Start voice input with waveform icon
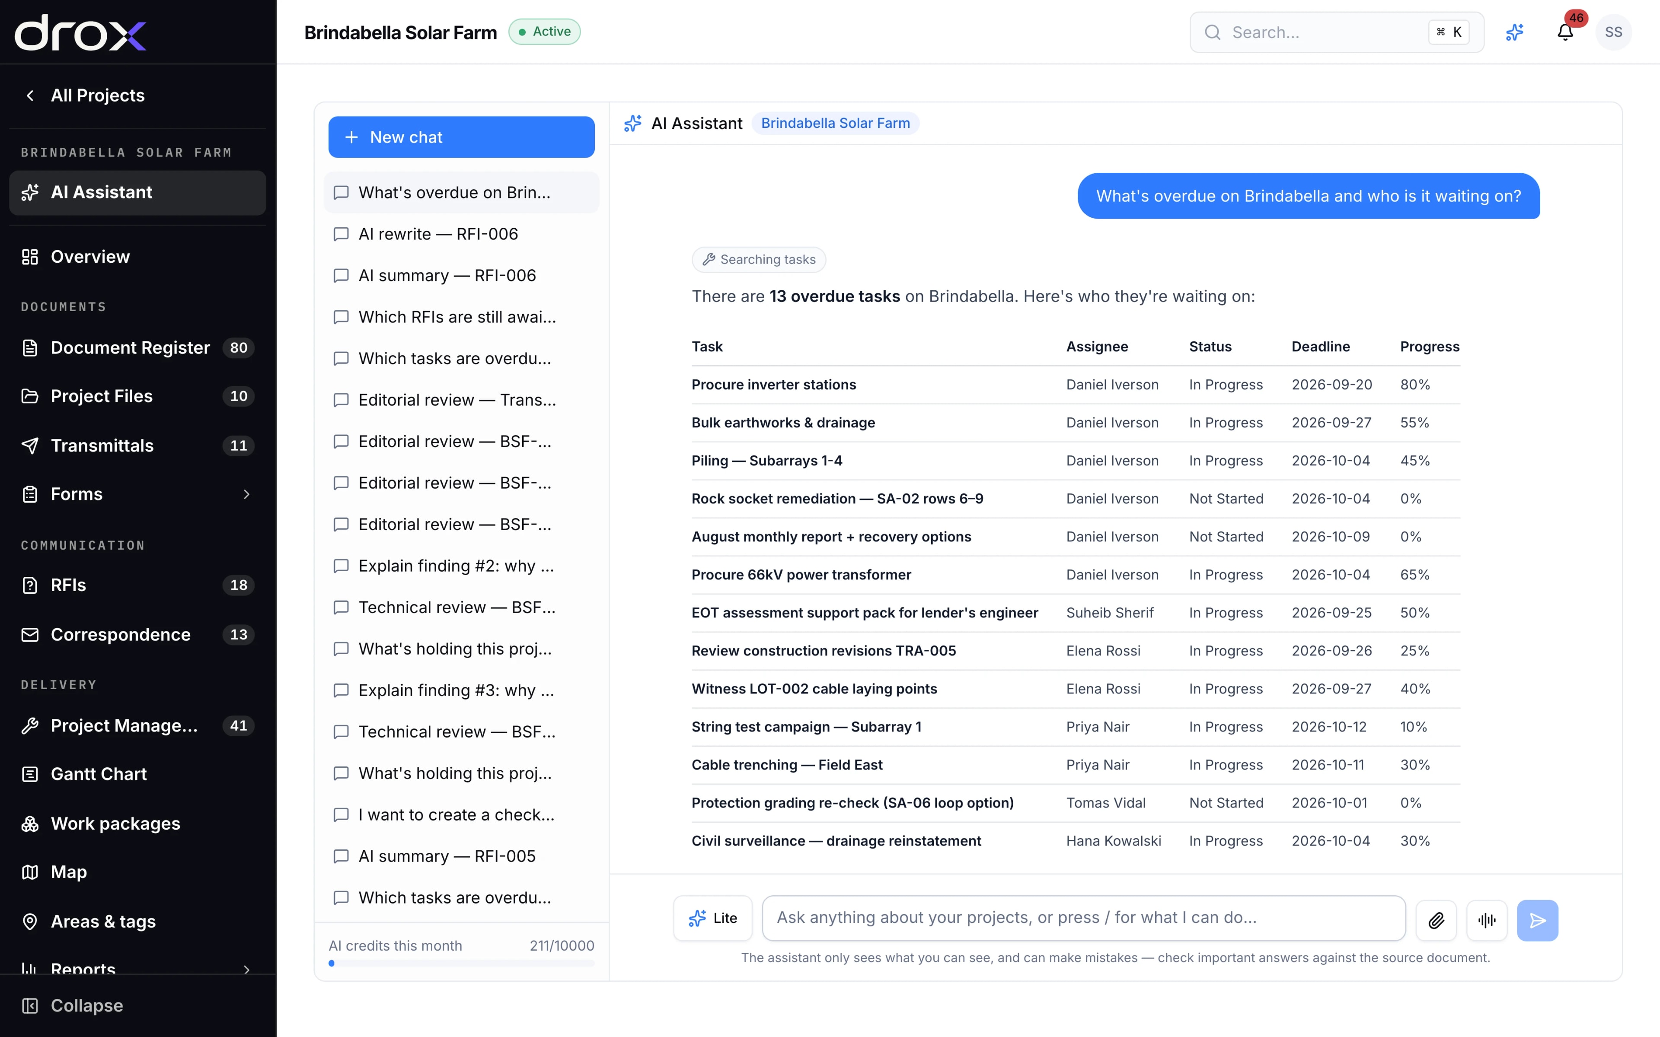This screenshot has height=1037, width=1660. (x=1487, y=920)
